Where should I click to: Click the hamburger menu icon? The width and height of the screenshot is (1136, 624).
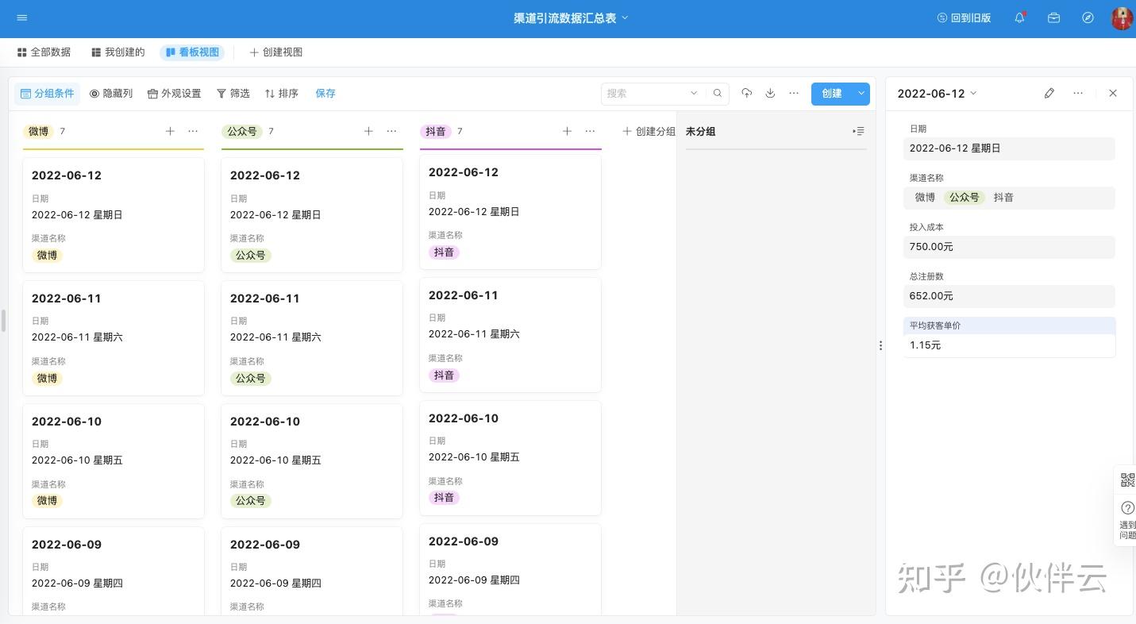[21, 17]
